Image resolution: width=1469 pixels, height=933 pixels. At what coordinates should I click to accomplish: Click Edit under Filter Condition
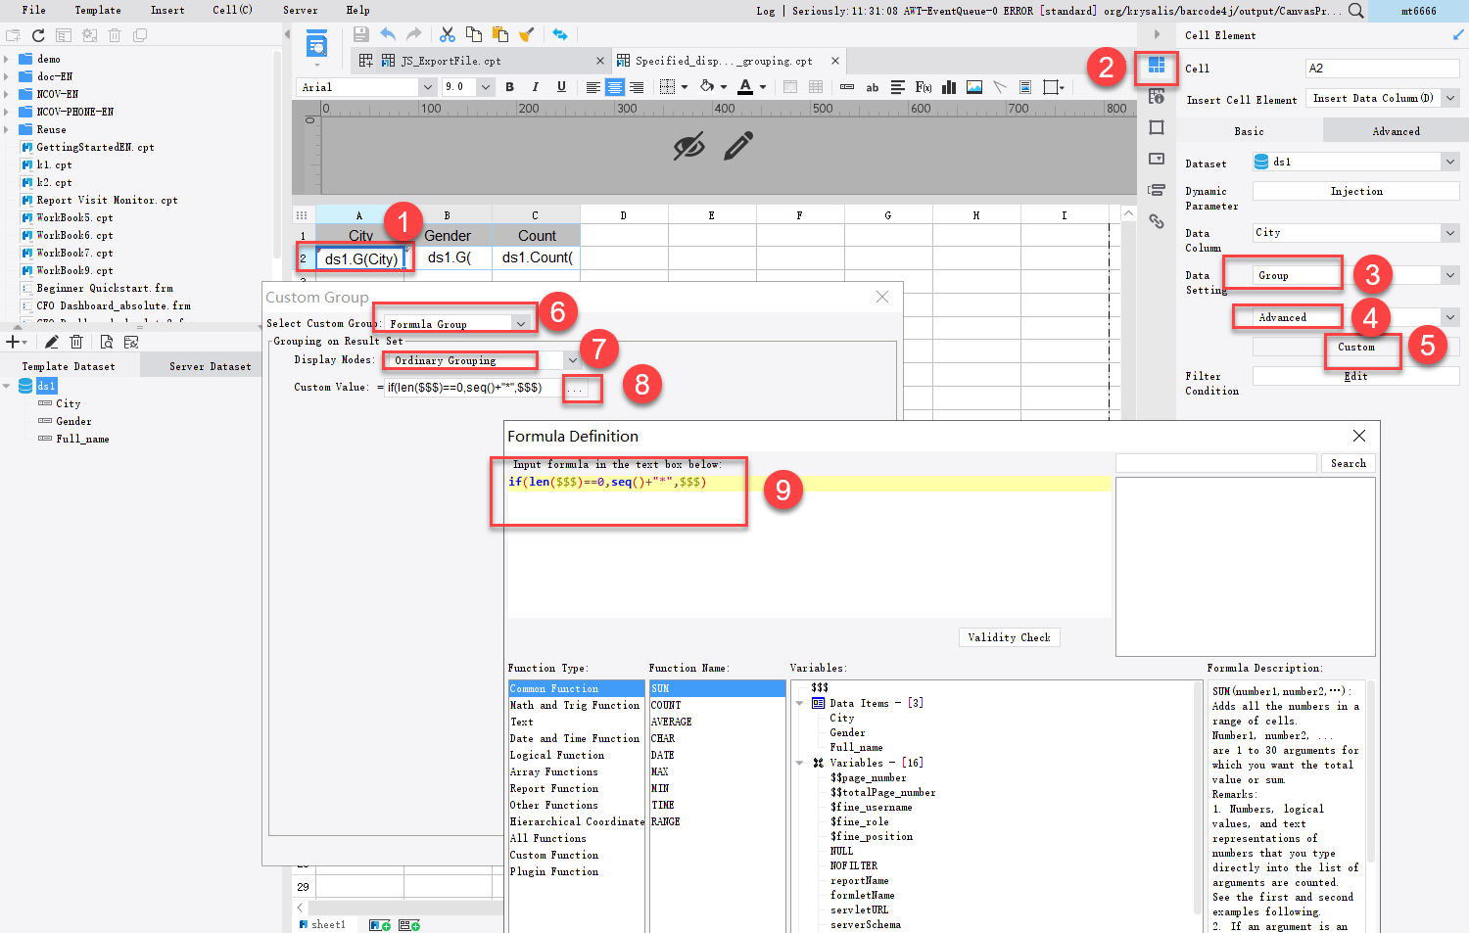(x=1355, y=375)
